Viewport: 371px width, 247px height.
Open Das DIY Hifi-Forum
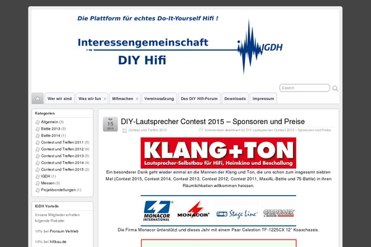[x=199, y=99]
